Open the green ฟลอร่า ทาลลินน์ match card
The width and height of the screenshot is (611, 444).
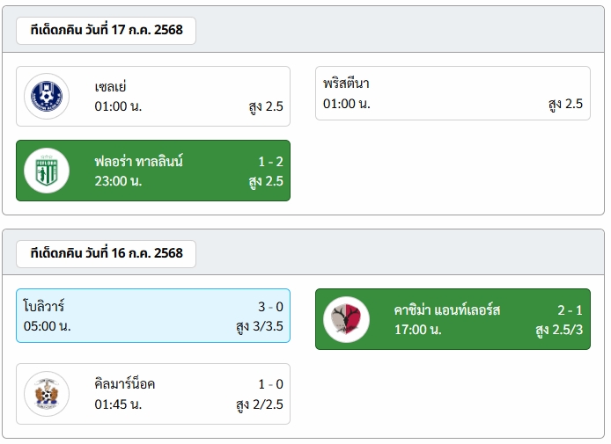pyautogui.click(x=153, y=171)
